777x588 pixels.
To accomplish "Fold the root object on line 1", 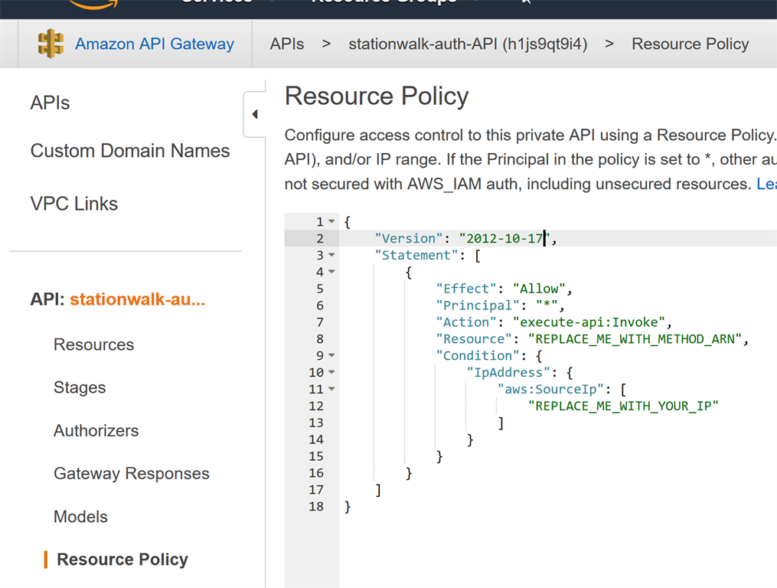I will pyautogui.click(x=331, y=222).
